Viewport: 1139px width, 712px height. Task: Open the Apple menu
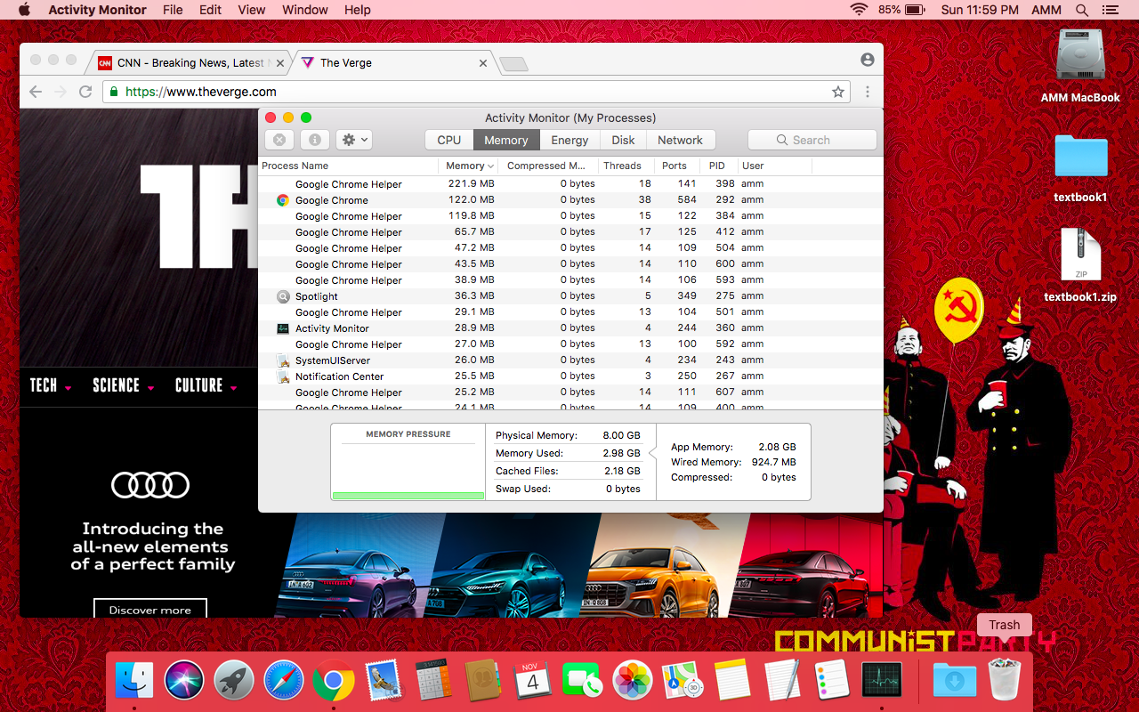[x=24, y=10]
